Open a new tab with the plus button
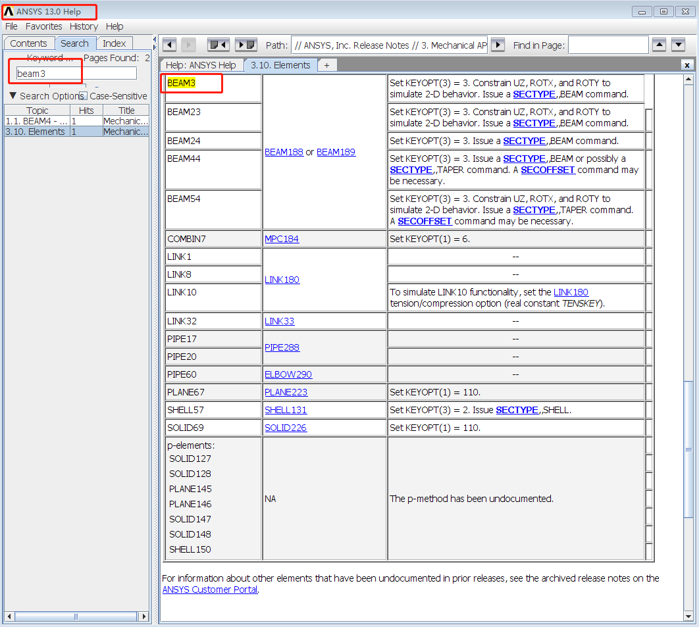Viewport: 699px width, 627px height. click(x=326, y=66)
